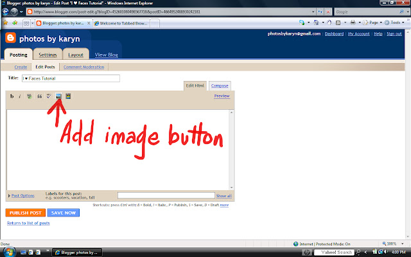This screenshot has width=411, height=257.
Task: Open Edit Posts sub-tab
Action: pyautogui.click(x=45, y=67)
